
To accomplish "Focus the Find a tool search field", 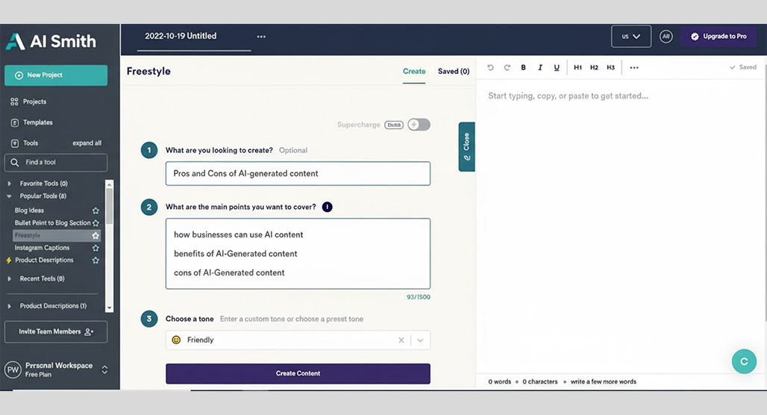I will click(x=56, y=163).
